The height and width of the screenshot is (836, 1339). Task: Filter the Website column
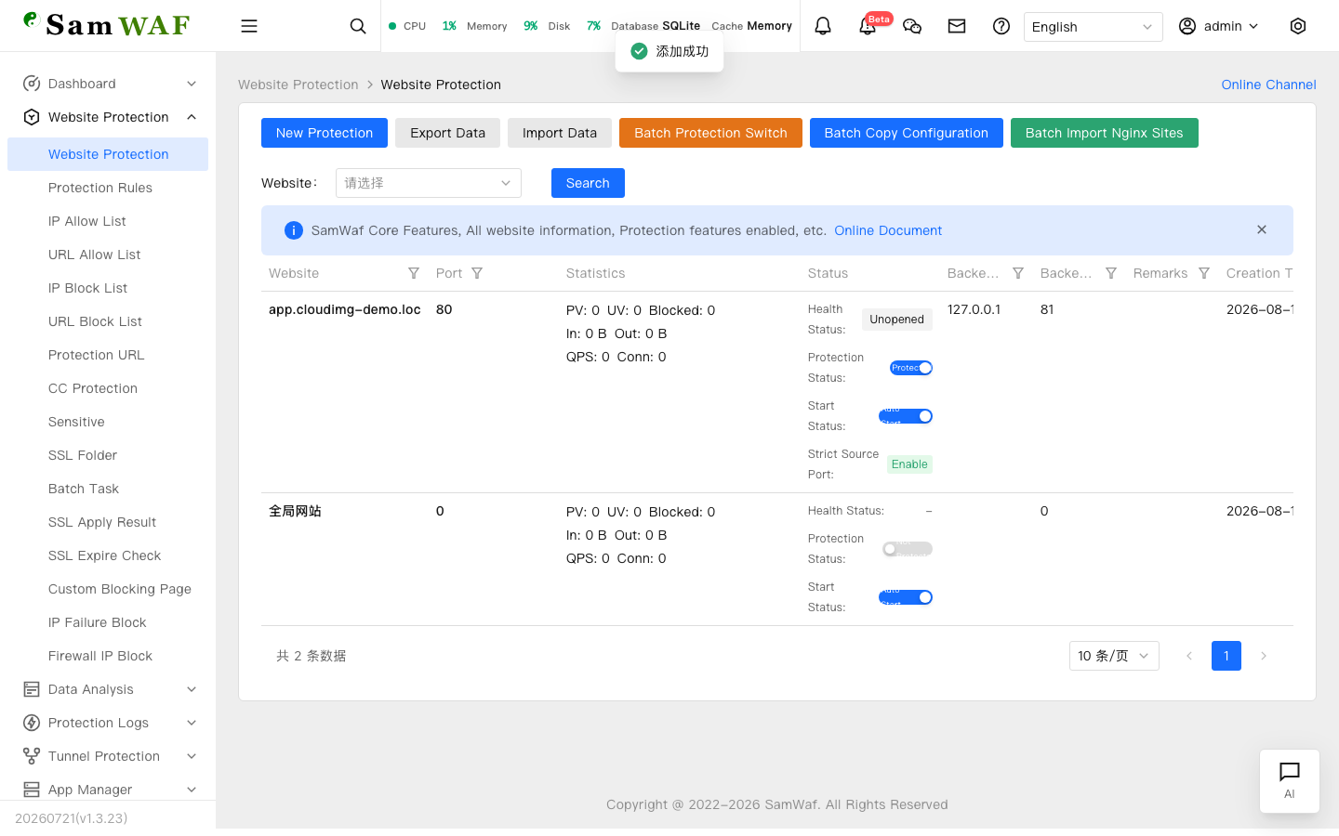tap(414, 273)
